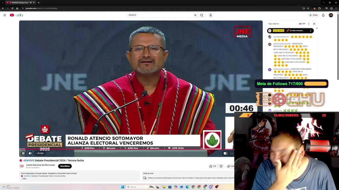Open the live chat options menu
Image resolution: width=339 pixels, height=190 pixels.
309,24
